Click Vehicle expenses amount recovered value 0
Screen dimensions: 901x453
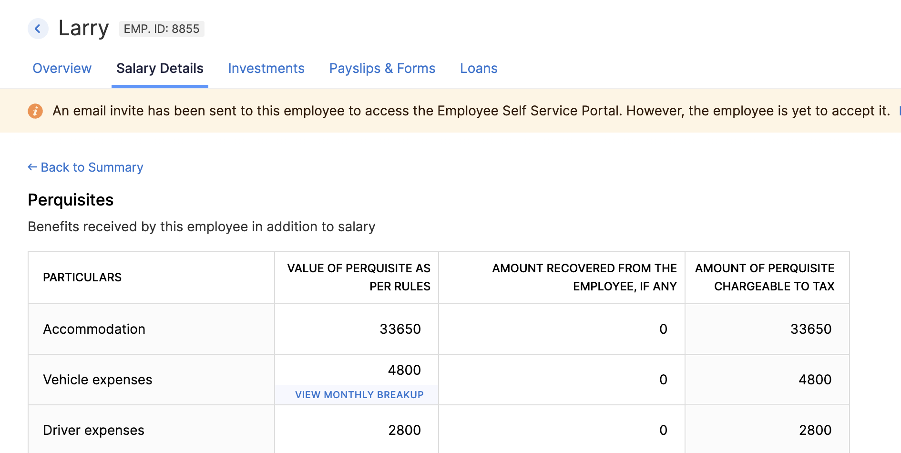[x=663, y=380]
